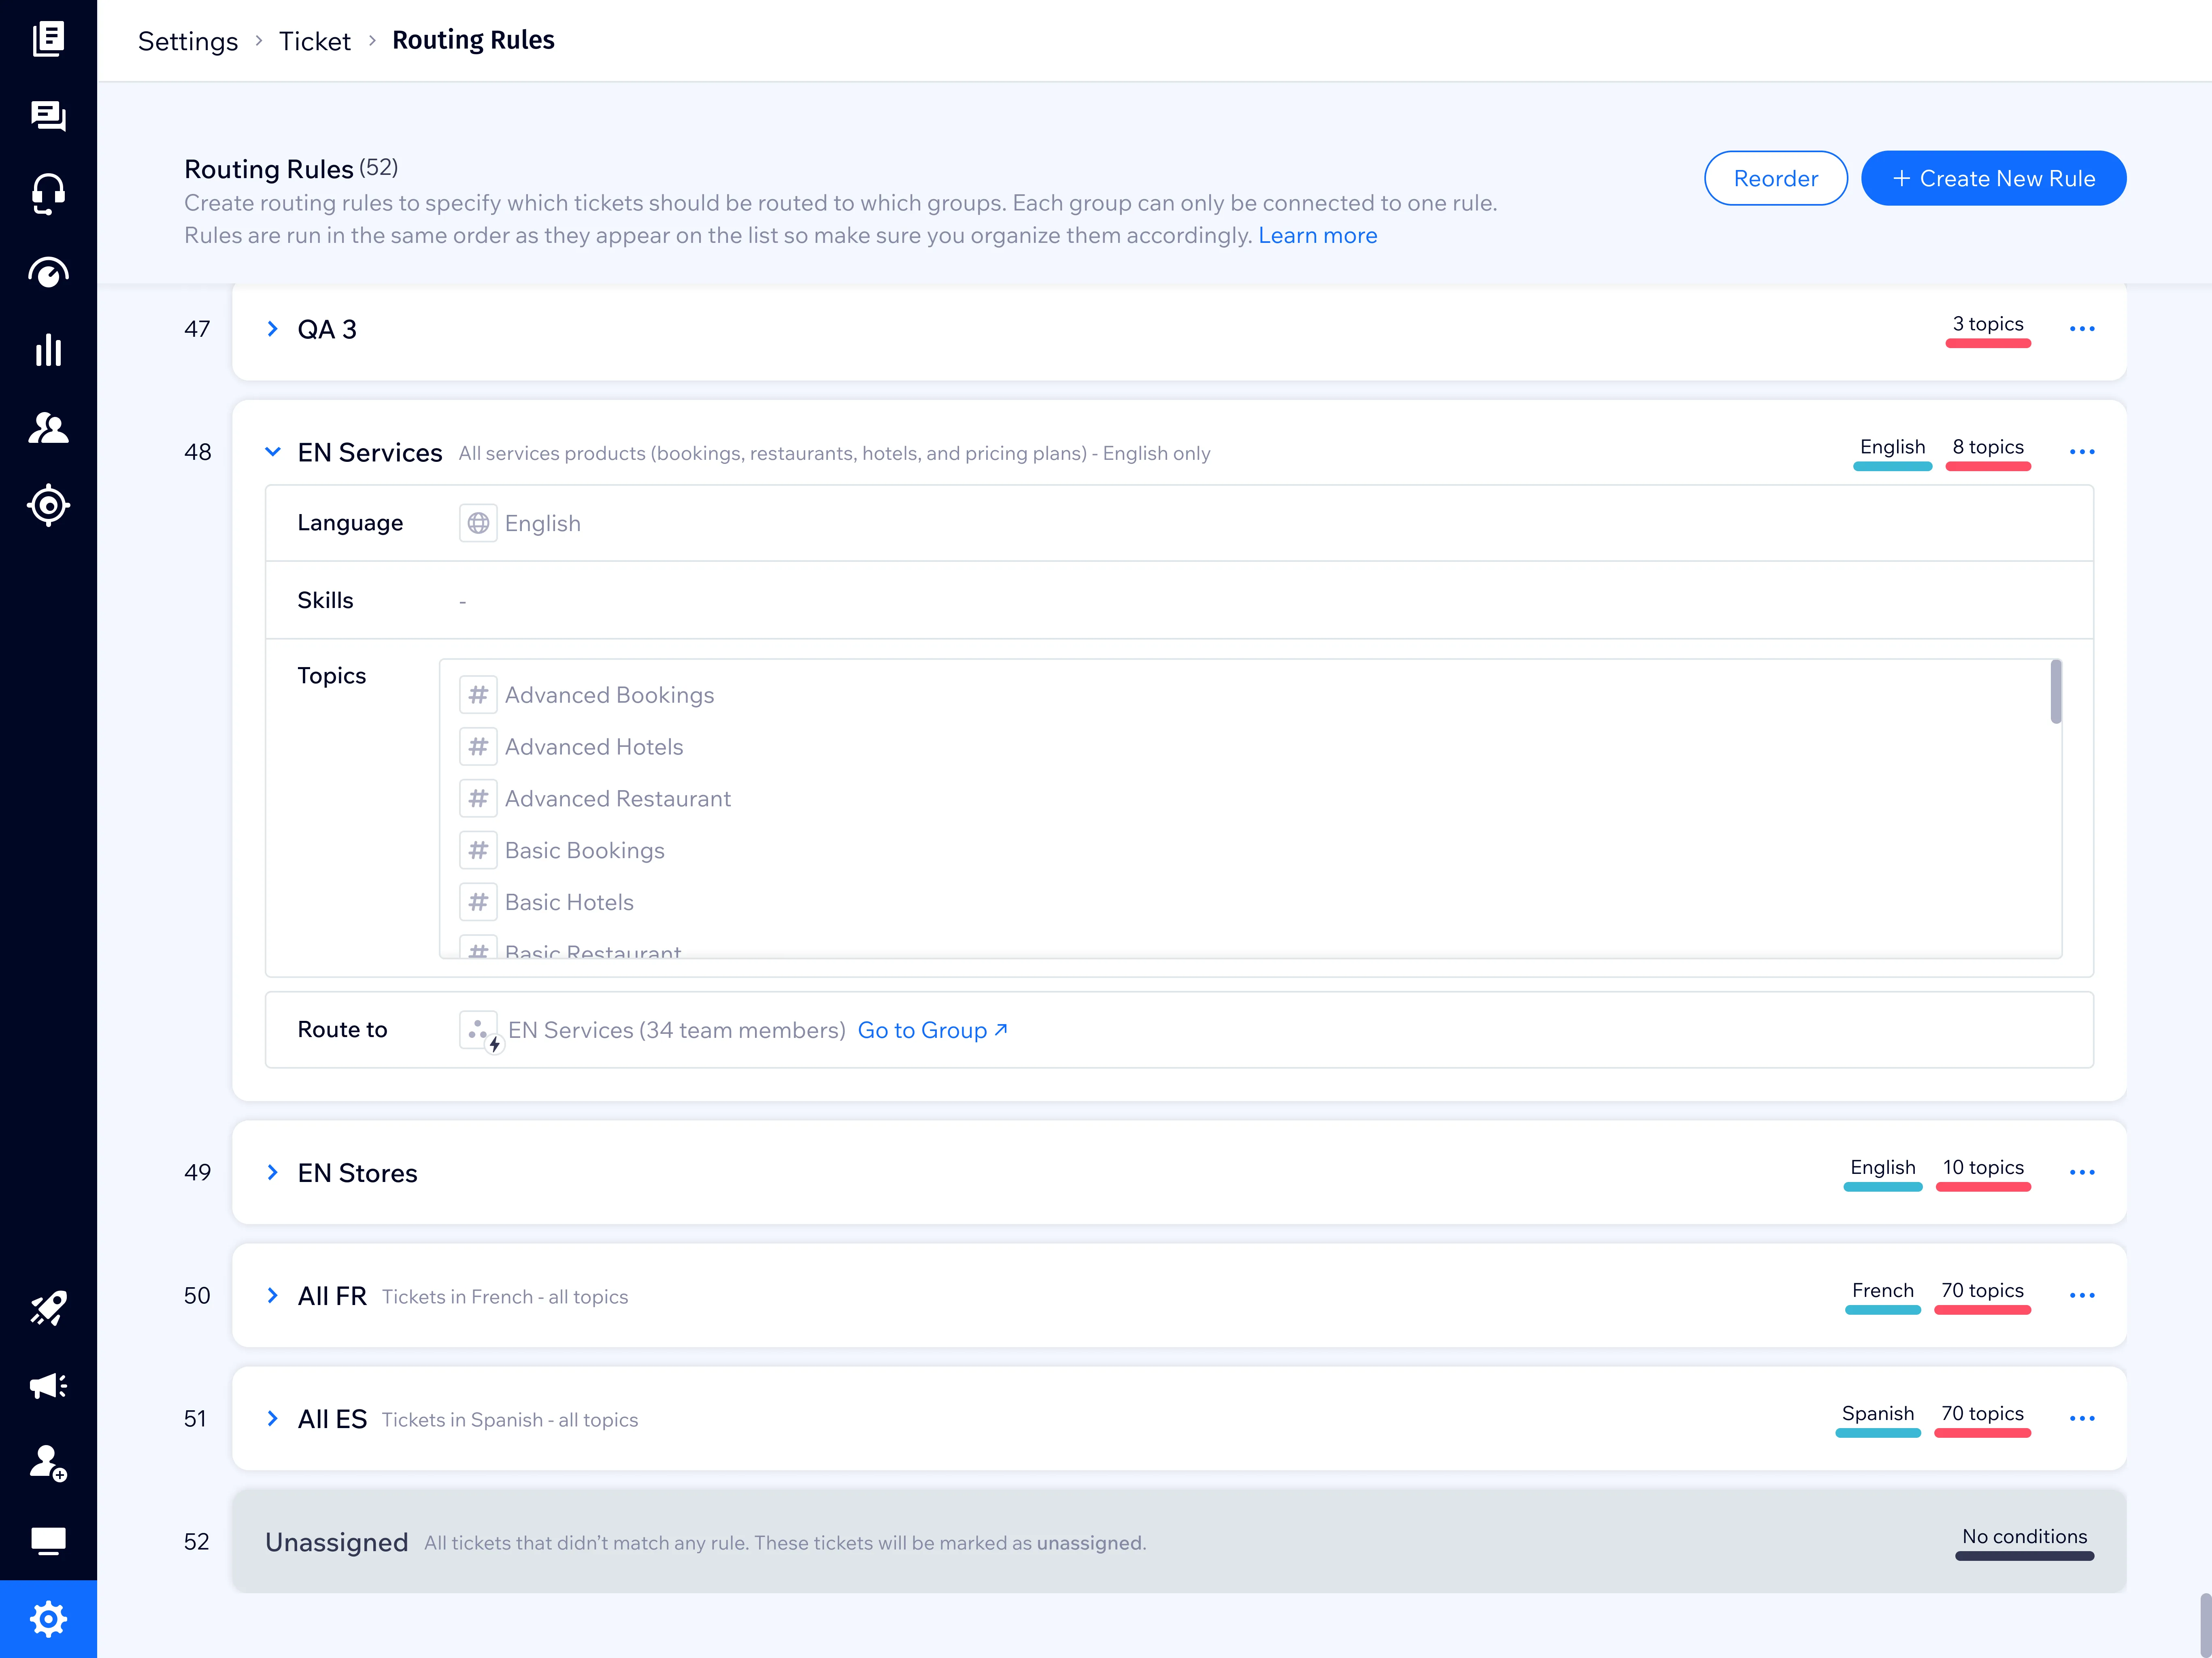Click the hash icon for Advanced Restaurant
The height and width of the screenshot is (1658, 2212).
(x=478, y=798)
